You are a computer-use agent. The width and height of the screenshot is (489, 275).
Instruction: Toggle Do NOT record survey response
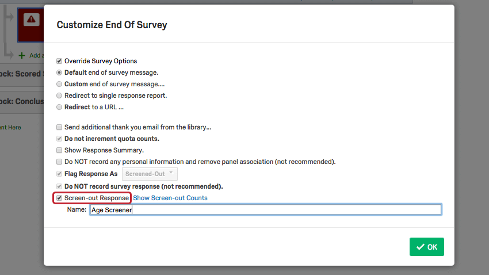click(59, 186)
